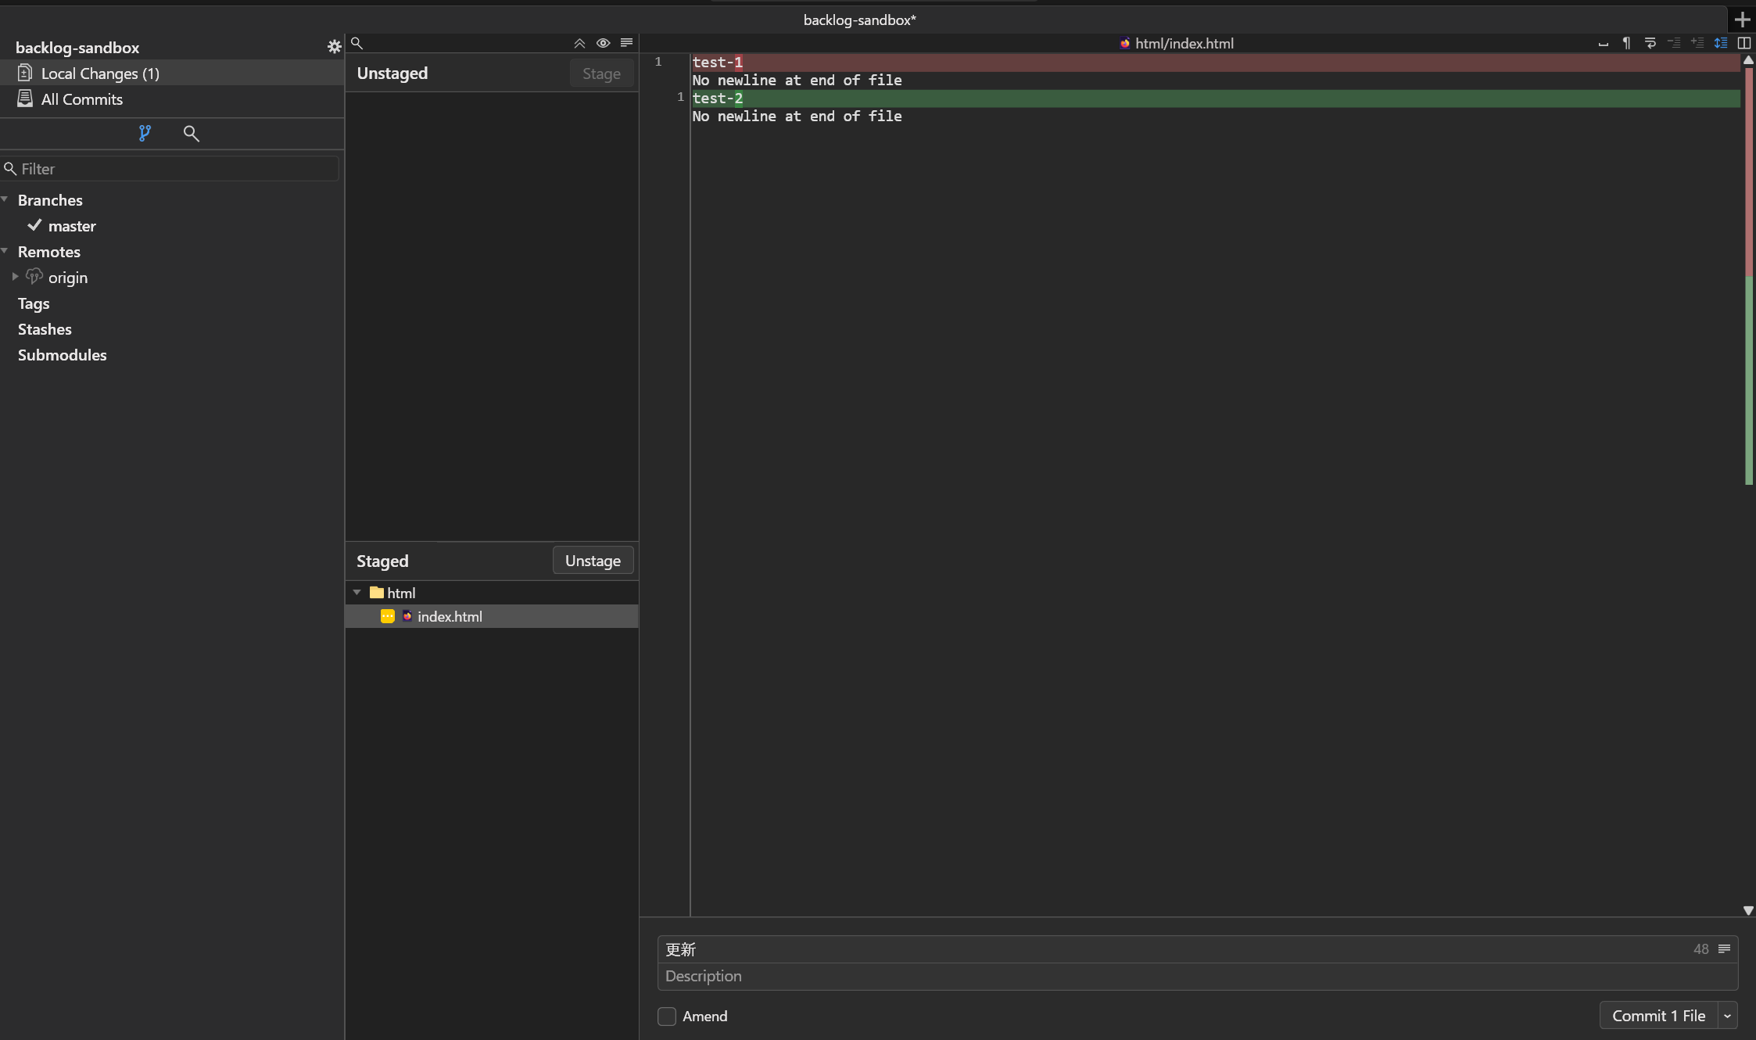Select the All Commits history icon
The image size is (1756, 1040).
click(25, 99)
